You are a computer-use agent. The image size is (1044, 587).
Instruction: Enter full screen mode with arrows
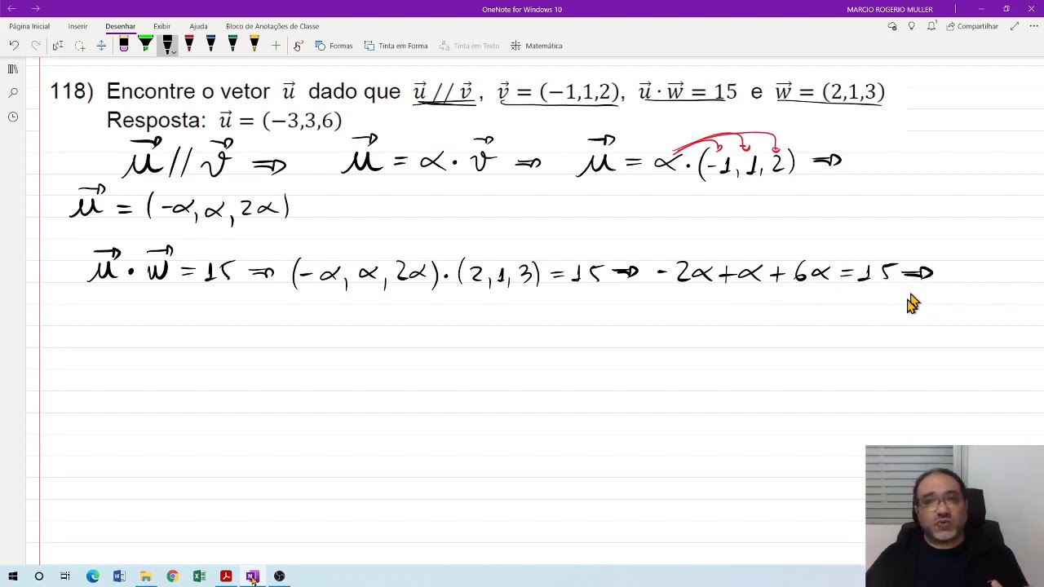[x=1015, y=26]
